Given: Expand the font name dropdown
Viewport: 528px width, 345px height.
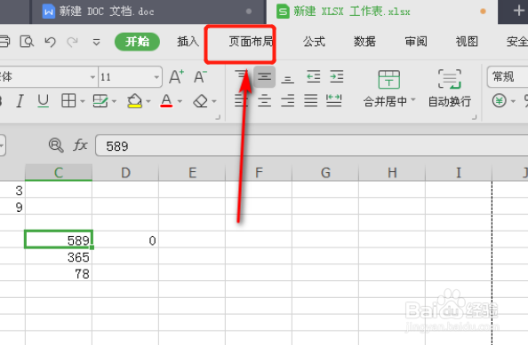Looking at the screenshot, I should (x=92, y=77).
